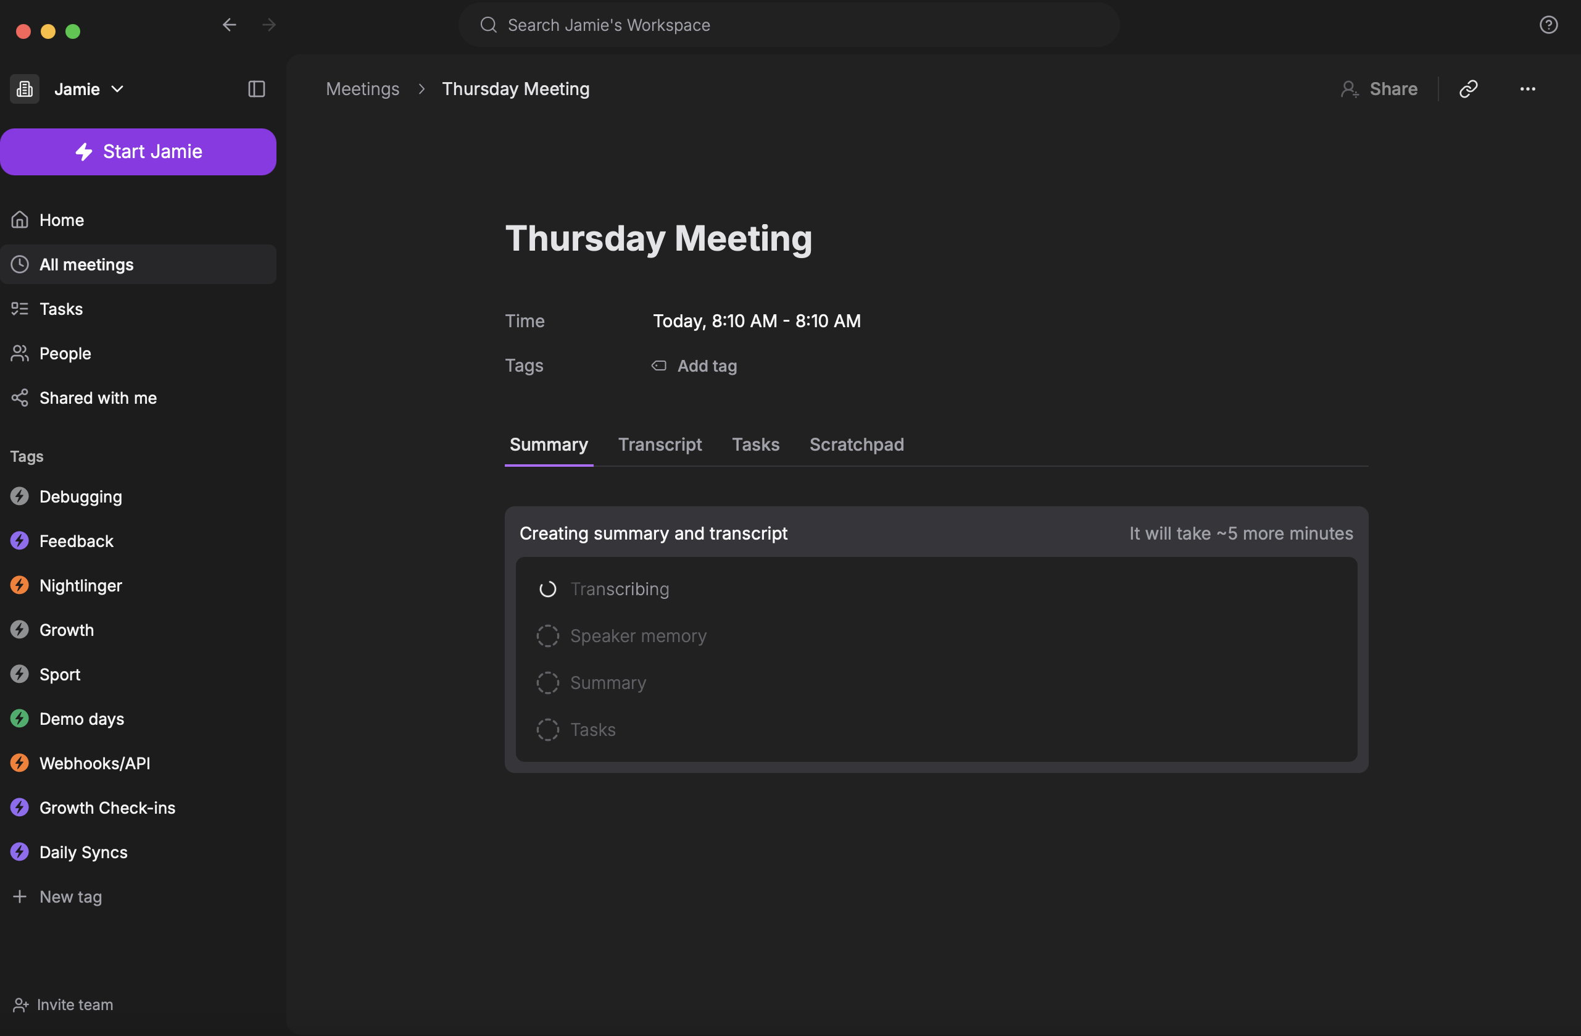1581x1036 pixels.
Task: Switch to the Transcript tab
Action: tap(660, 444)
